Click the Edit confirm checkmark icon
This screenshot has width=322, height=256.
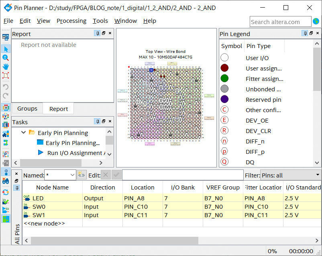116,175
